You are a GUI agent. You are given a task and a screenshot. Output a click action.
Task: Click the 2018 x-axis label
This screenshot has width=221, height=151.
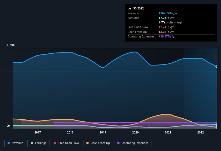click(x=70, y=132)
